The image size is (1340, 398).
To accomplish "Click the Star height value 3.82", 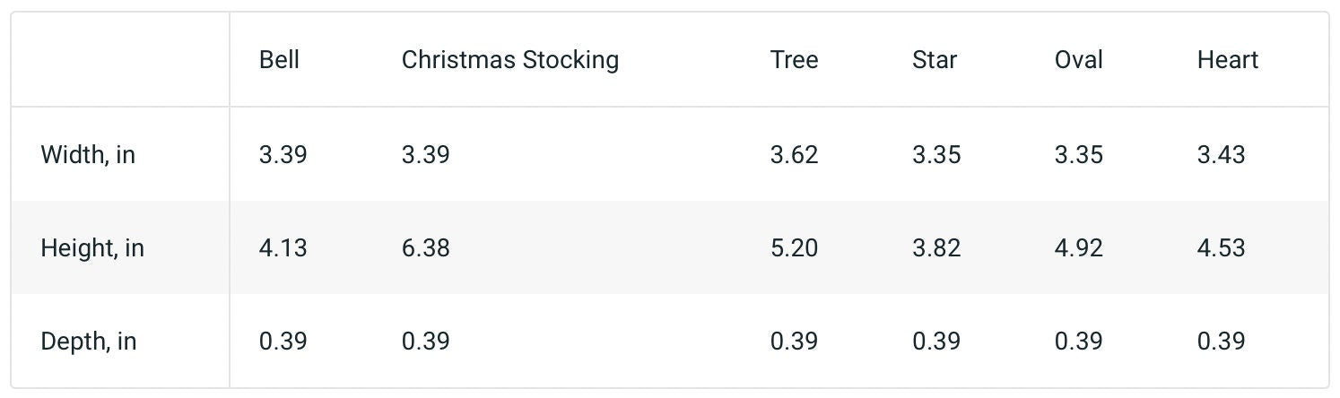I will tap(936, 248).
